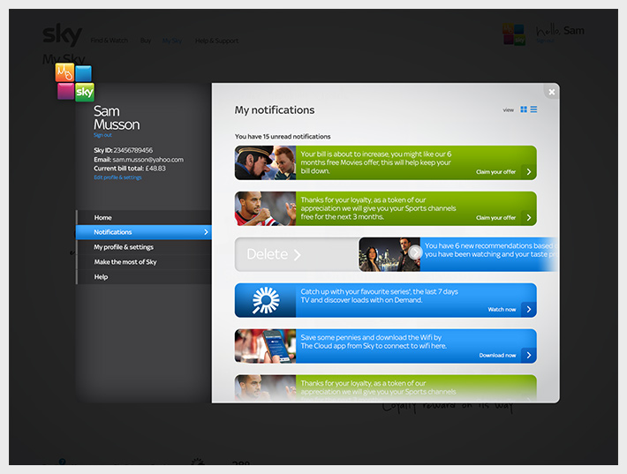Click the chevron on Notifications sidebar item

(206, 232)
